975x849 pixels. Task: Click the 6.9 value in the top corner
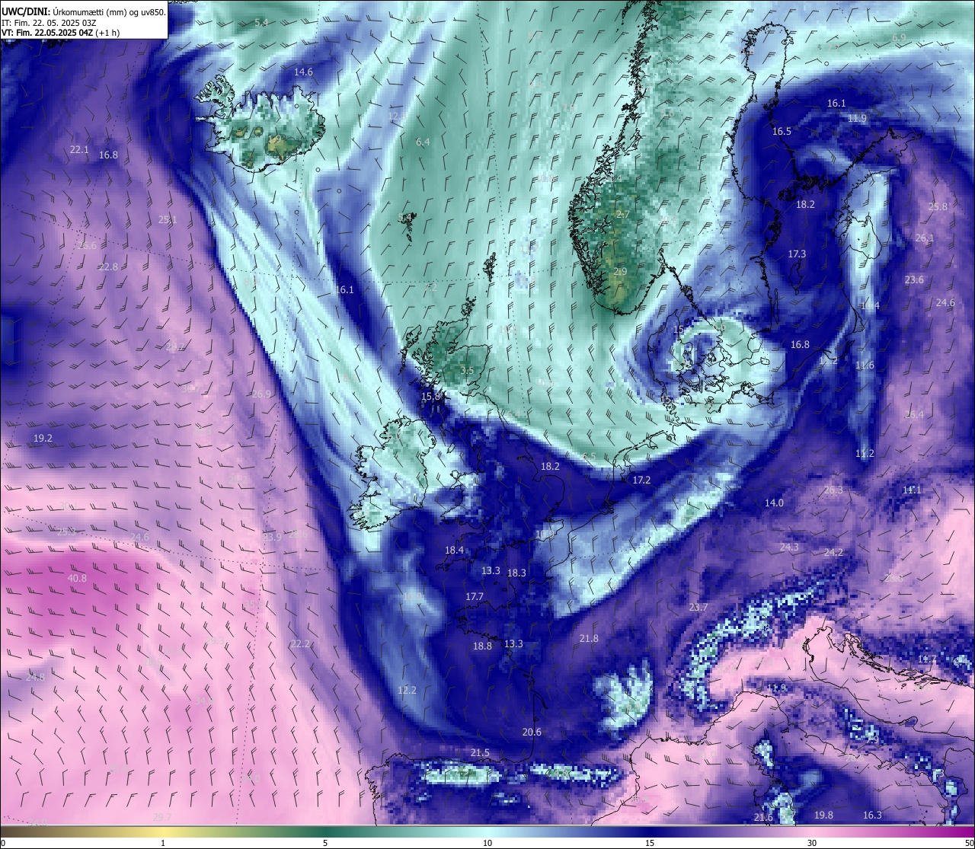click(x=899, y=37)
